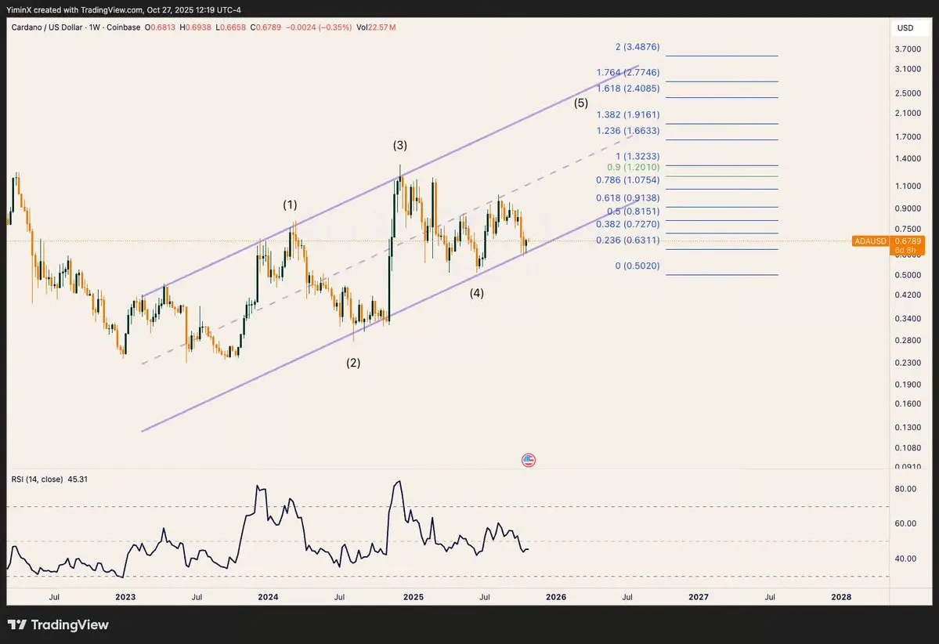The height and width of the screenshot is (644, 939).
Task: Click 2024 on the time axis
Action: (268, 597)
